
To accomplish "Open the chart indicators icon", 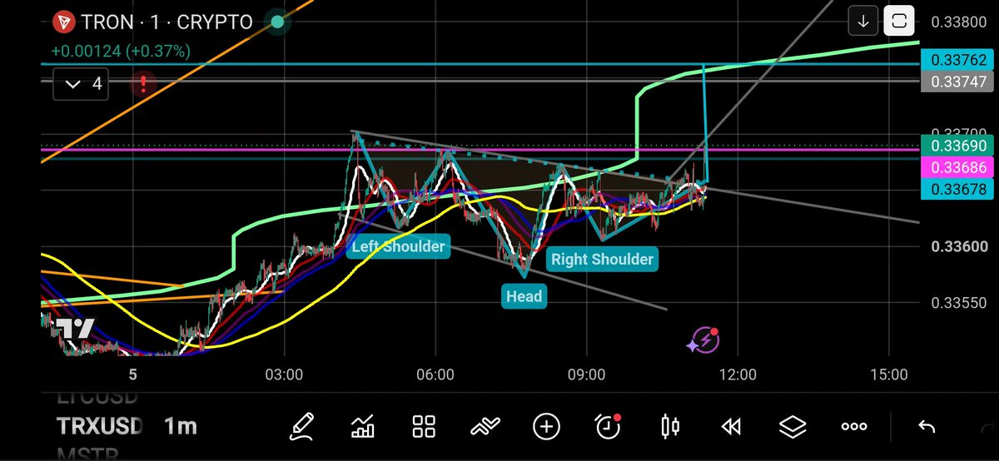I will pos(363,427).
